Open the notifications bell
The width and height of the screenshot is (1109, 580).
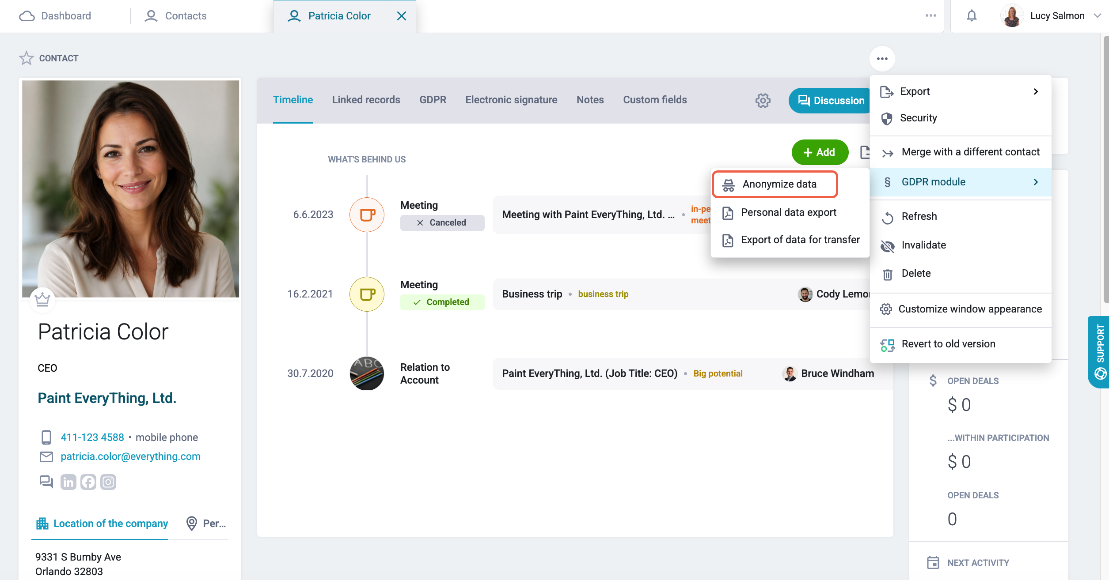(x=971, y=16)
